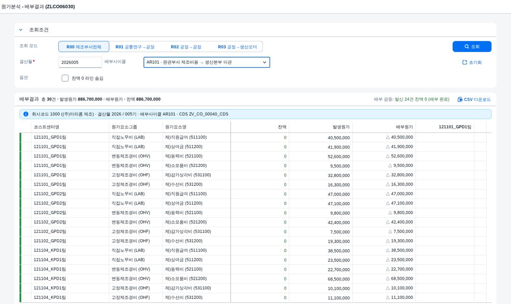Enable 잔액 0 라인 숨김 checkbox
The height and width of the screenshot is (304, 511).
65,78
